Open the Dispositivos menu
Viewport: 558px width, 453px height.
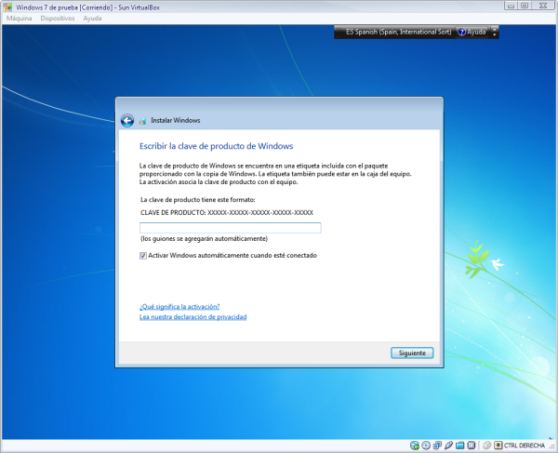(58, 19)
